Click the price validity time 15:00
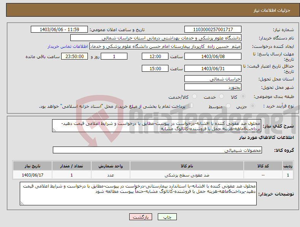The image size is (300, 227). click(x=155, y=68)
